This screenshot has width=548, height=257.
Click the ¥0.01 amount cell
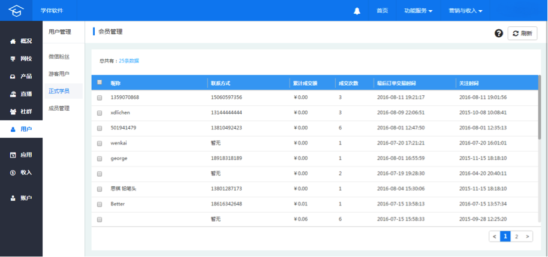[x=301, y=204]
